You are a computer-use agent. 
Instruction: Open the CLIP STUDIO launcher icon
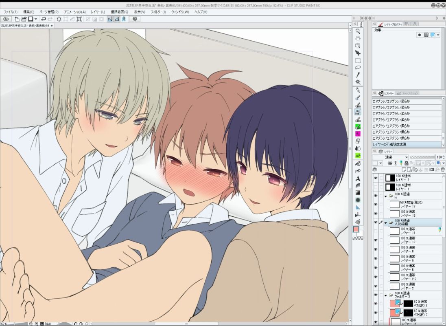tap(6, 19)
